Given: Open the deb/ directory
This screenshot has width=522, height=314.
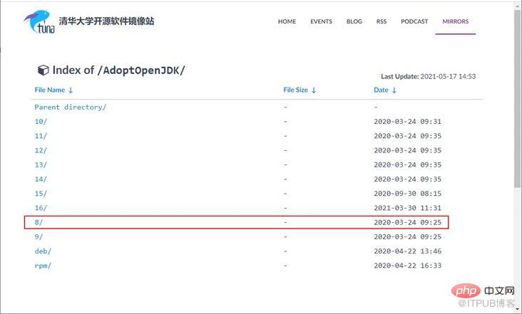Looking at the screenshot, I should (x=43, y=251).
